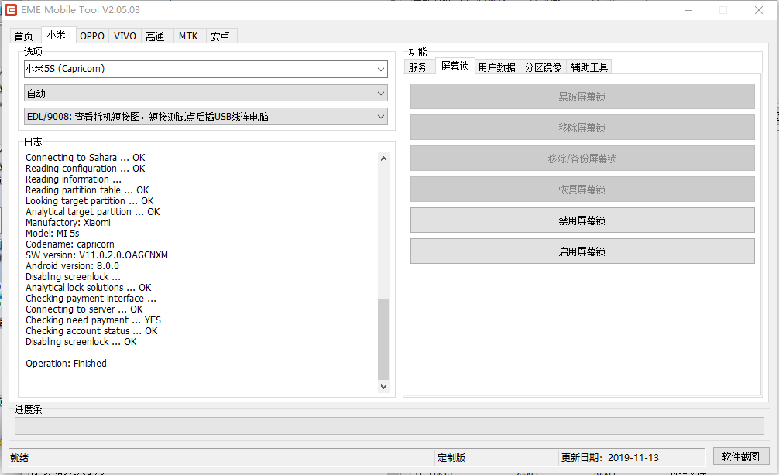Select the 小米 tab

tap(56, 35)
